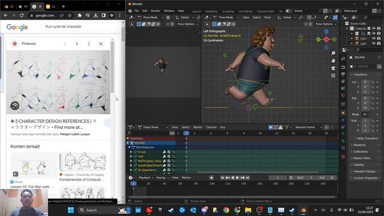
Task: Open the Dope Sheet mode dropdown
Action: pos(153,127)
